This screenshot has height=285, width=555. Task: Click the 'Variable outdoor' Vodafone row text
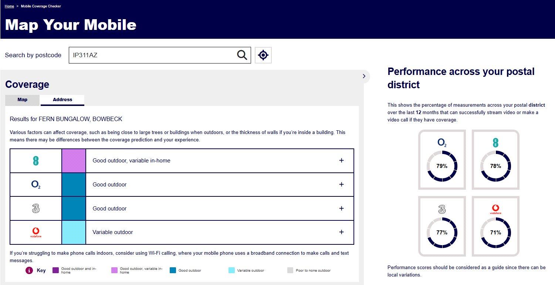click(113, 232)
